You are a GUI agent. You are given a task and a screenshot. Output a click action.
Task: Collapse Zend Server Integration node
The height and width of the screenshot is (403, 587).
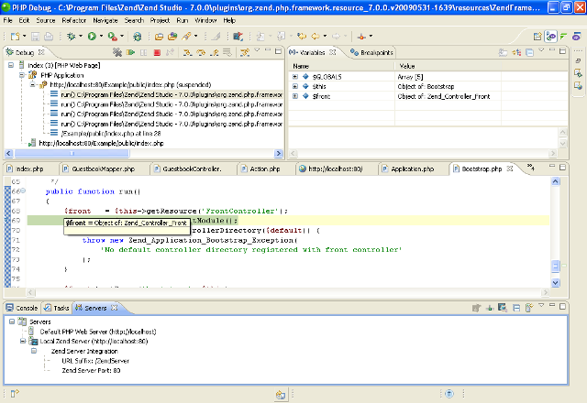click(x=34, y=351)
